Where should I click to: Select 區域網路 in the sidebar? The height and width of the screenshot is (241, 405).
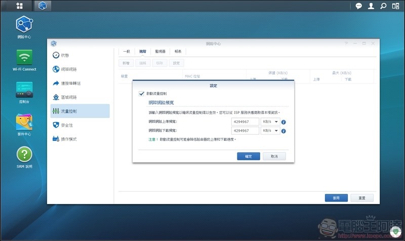click(80, 97)
